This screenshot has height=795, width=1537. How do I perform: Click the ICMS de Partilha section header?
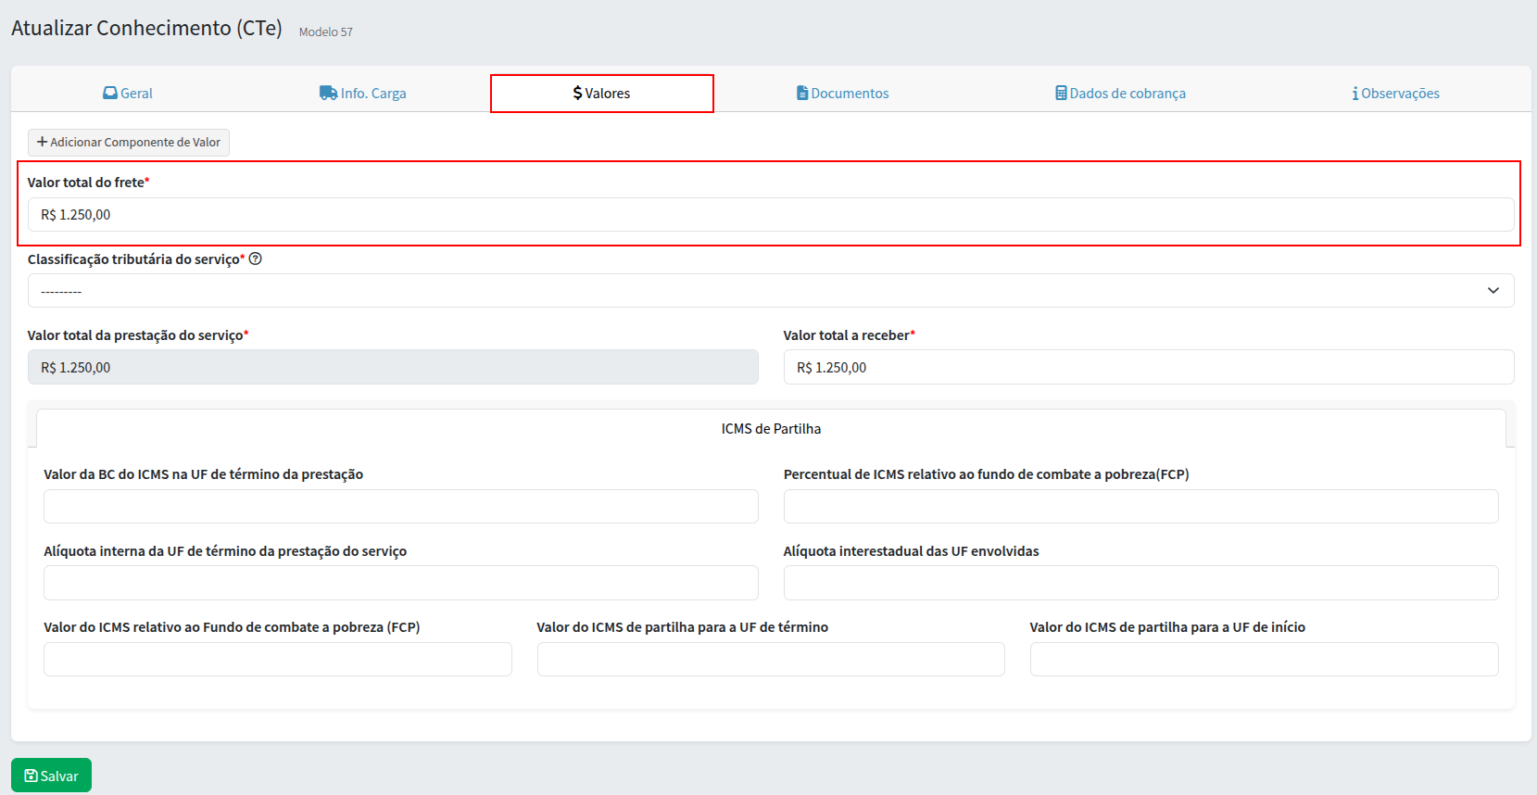pyautogui.click(x=770, y=429)
